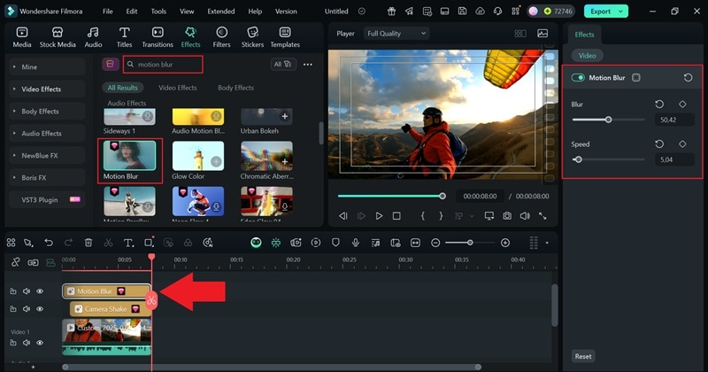Hide the Video 1 track
708x372 pixels.
tap(40, 343)
